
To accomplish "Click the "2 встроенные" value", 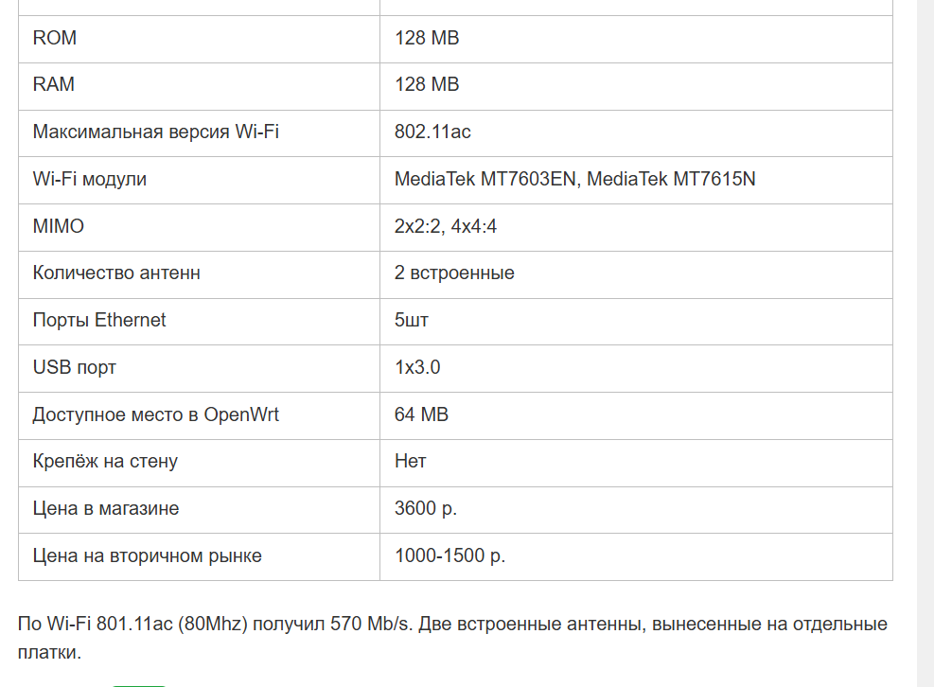I will click(454, 273).
